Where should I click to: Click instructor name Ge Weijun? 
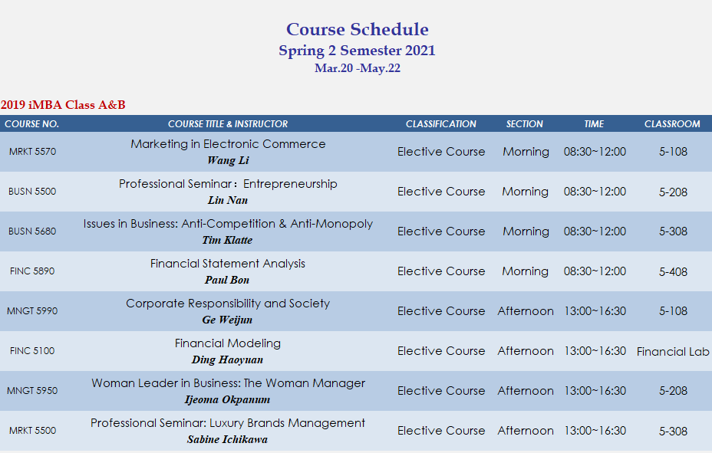click(227, 320)
